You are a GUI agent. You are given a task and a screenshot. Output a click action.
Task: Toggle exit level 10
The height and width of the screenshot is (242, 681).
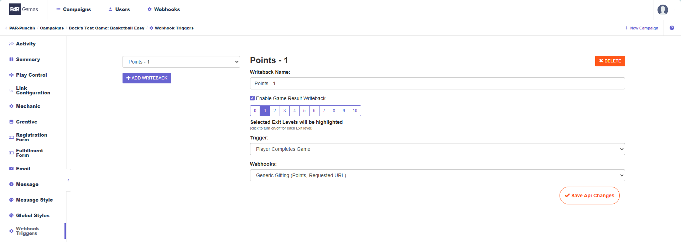coord(355,111)
